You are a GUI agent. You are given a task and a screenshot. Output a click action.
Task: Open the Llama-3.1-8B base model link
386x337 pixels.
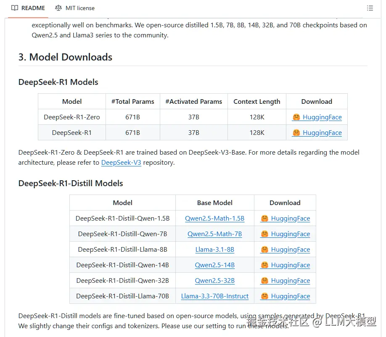click(215, 250)
